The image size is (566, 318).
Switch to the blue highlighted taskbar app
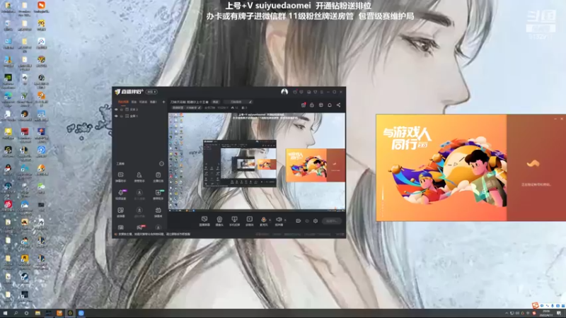[x=81, y=313]
